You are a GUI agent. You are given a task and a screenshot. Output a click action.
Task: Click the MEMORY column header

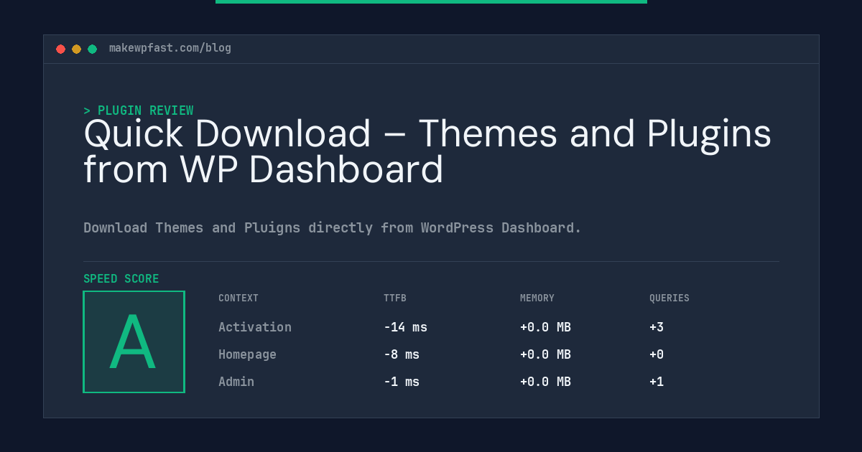(x=537, y=298)
